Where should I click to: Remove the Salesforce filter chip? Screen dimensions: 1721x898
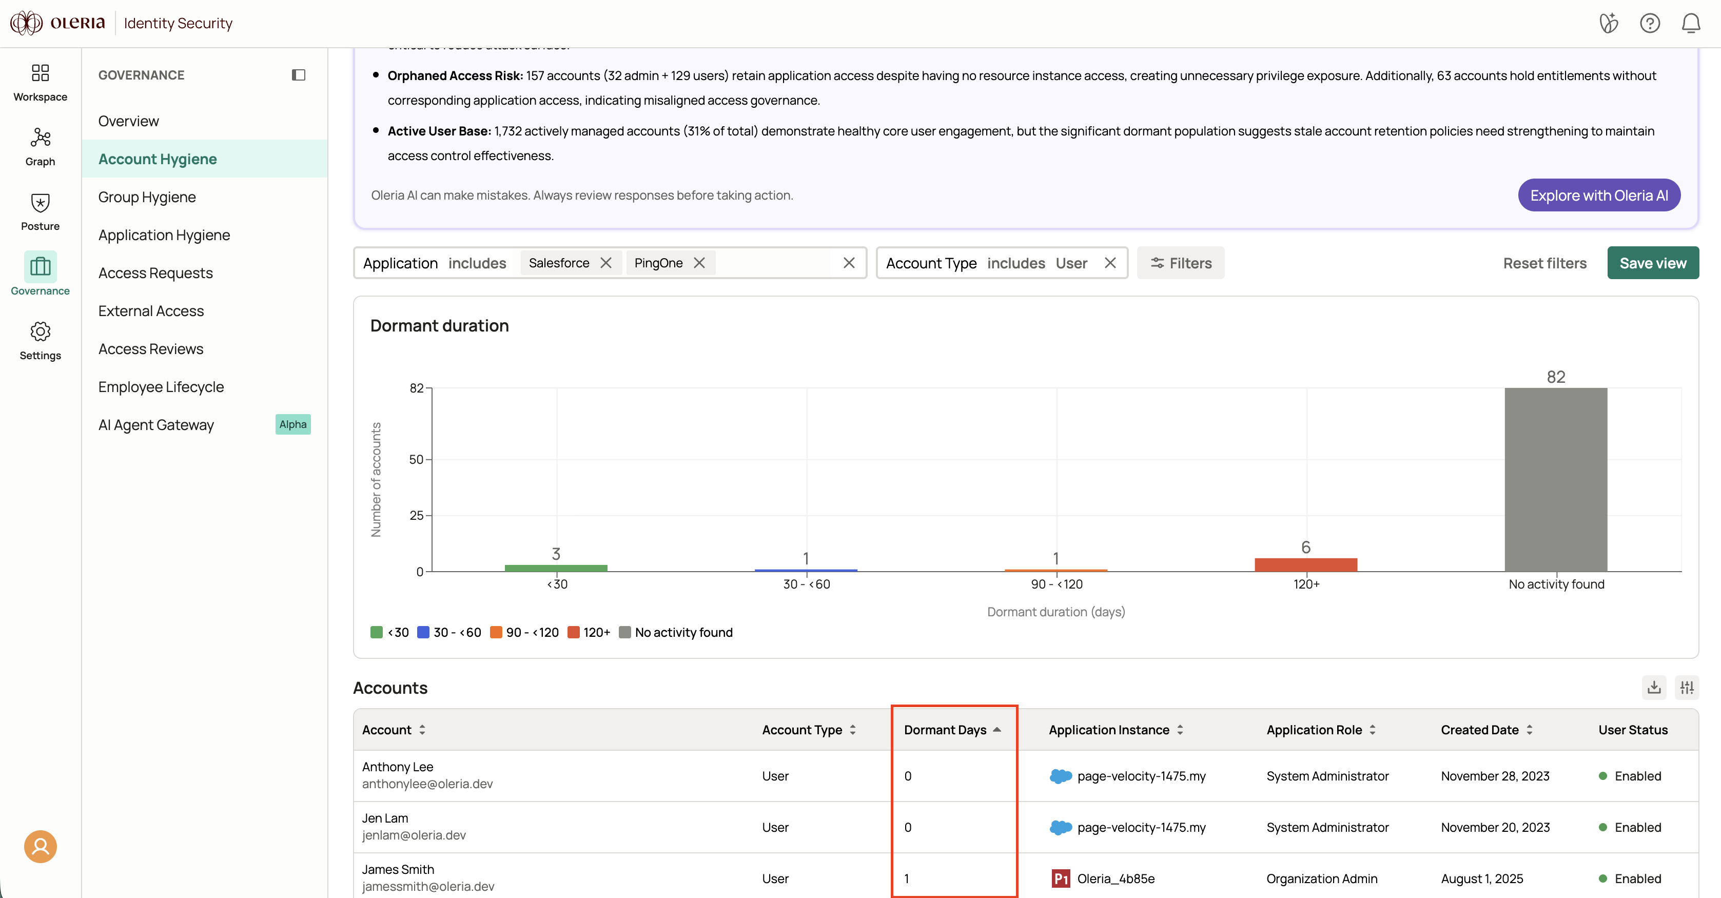(606, 263)
